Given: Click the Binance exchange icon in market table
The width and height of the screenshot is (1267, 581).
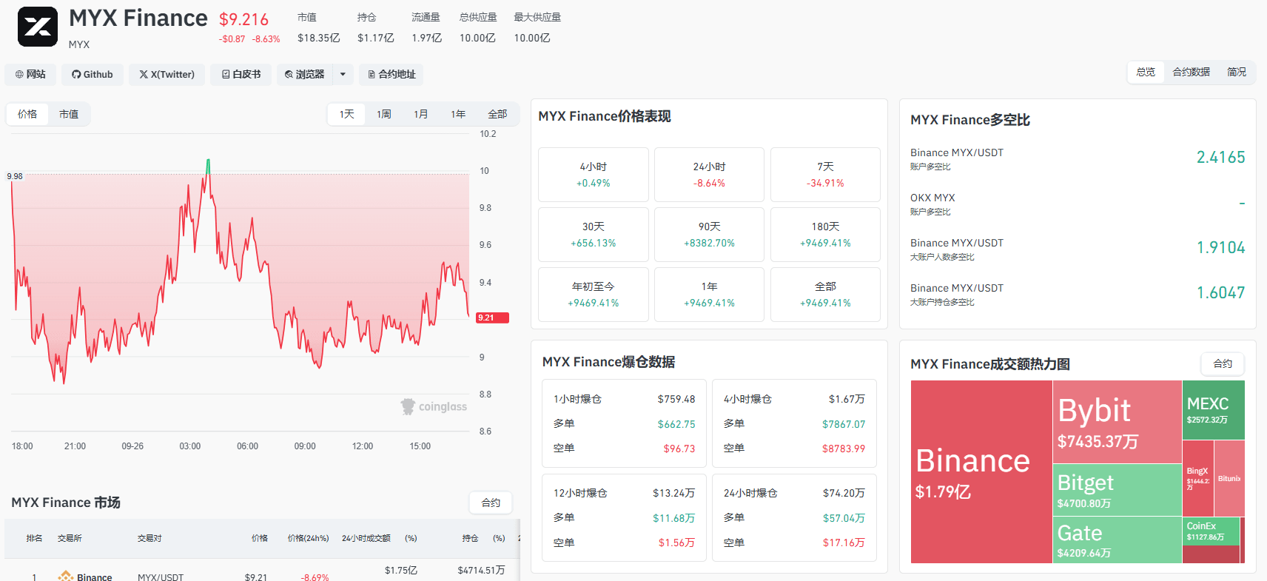Looking at the screenshot, I should pos(66,577).
